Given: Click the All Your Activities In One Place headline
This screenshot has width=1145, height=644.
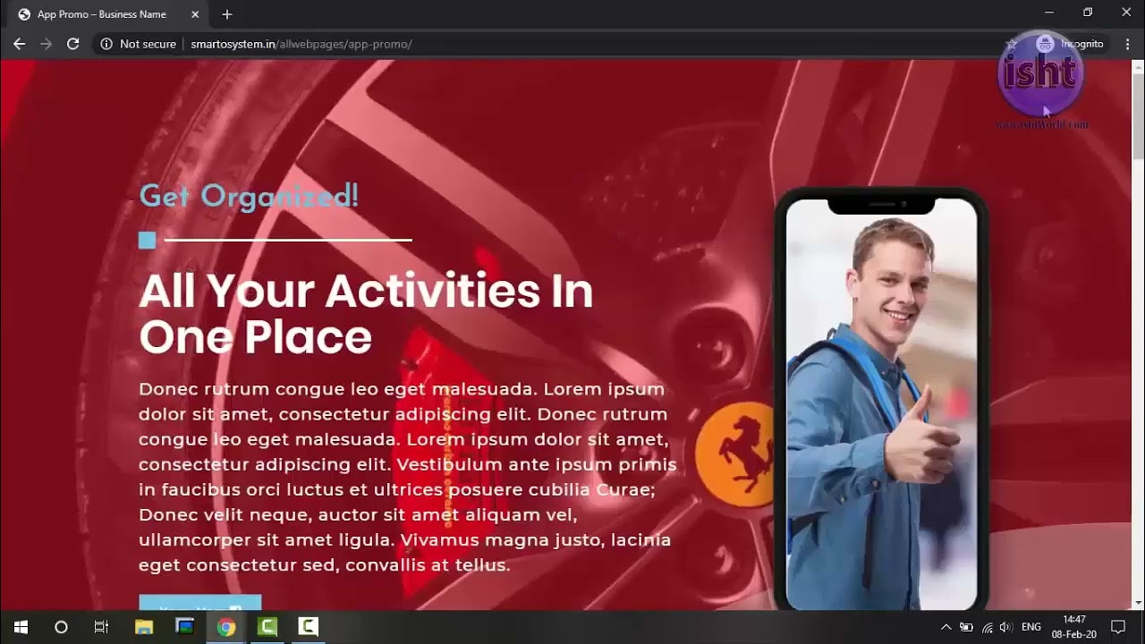Looking at the screenshot, I should pos(366,314).
